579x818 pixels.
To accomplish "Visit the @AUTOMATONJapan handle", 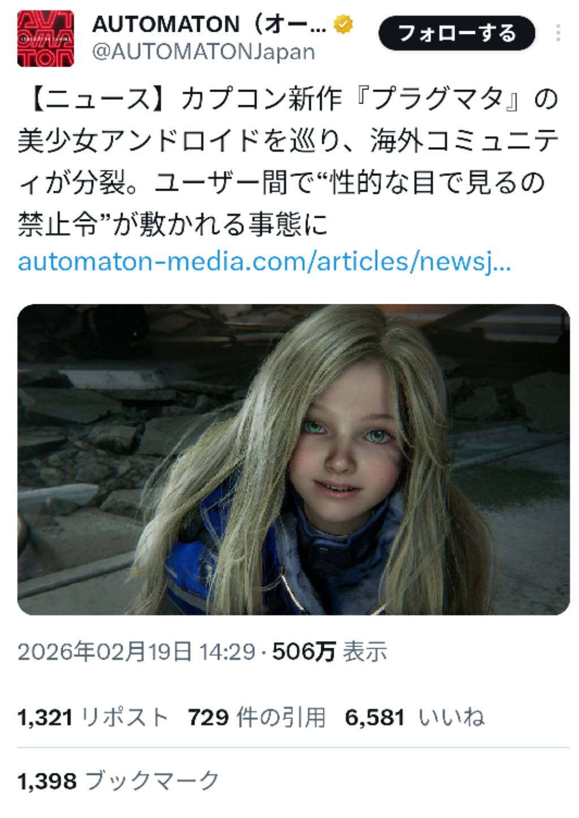I will (203, 52).
